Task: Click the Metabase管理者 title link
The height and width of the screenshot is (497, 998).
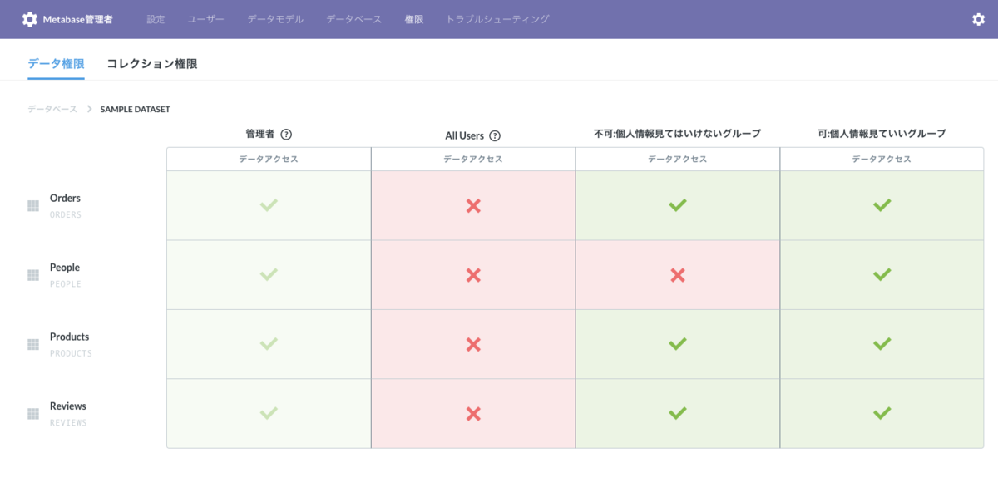Action: (77, 19)
